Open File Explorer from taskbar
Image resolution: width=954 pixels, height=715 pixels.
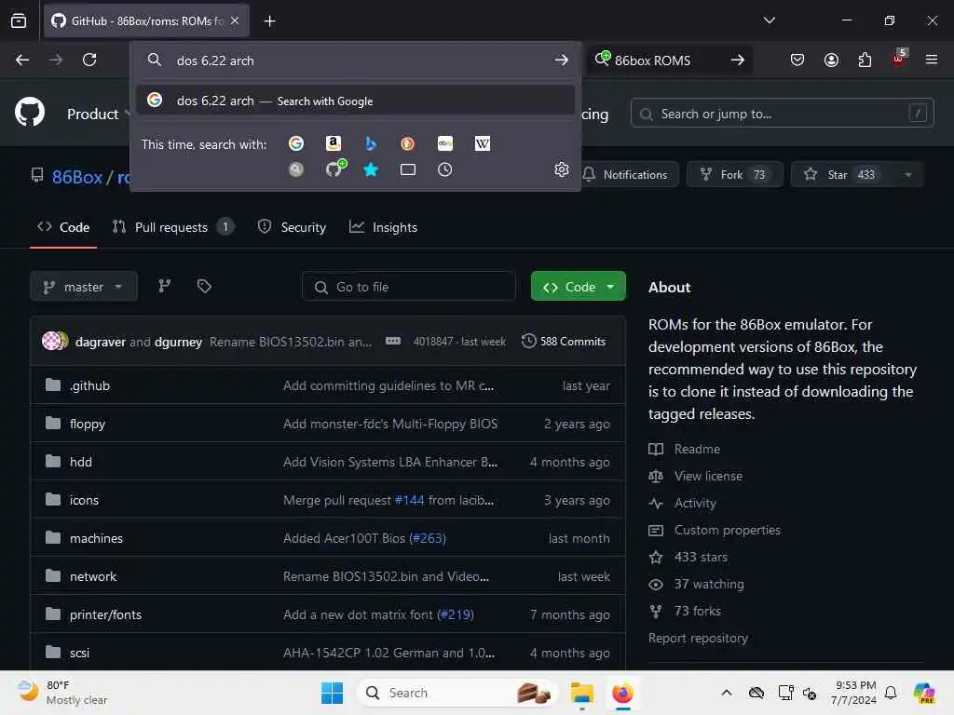[x=581, y=693]
